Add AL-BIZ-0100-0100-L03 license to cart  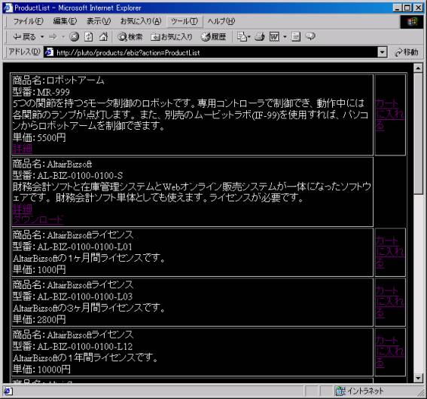[x=389, y=302]
